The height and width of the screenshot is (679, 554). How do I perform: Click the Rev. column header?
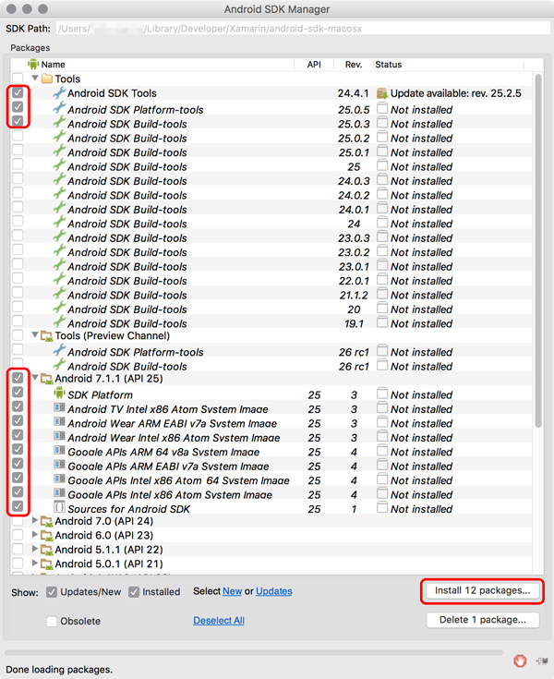point(353,65)
